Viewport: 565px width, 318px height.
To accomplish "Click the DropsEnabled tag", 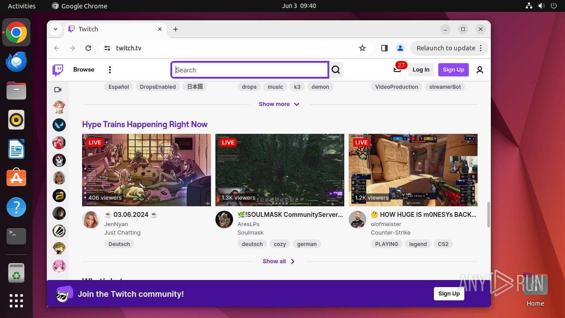I will click(x=158, y=87).
